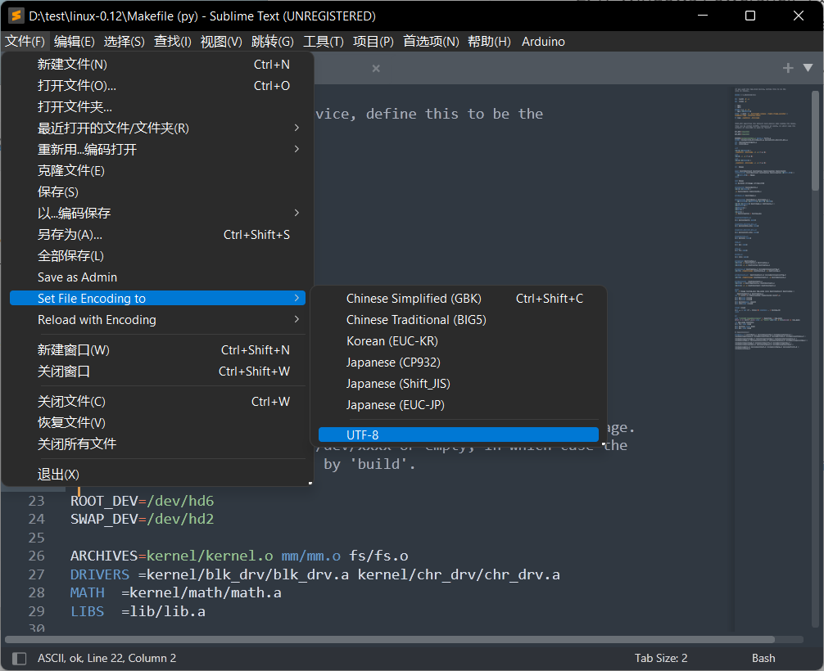Click the horizontal scrollbar thumb
The height and width of the screenshot is (671, 824).
click(x=389, y=640)
